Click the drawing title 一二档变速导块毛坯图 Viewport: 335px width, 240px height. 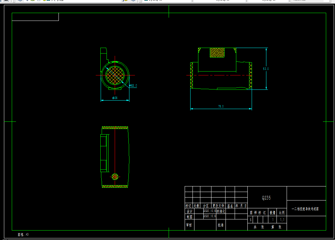point(305,209)
